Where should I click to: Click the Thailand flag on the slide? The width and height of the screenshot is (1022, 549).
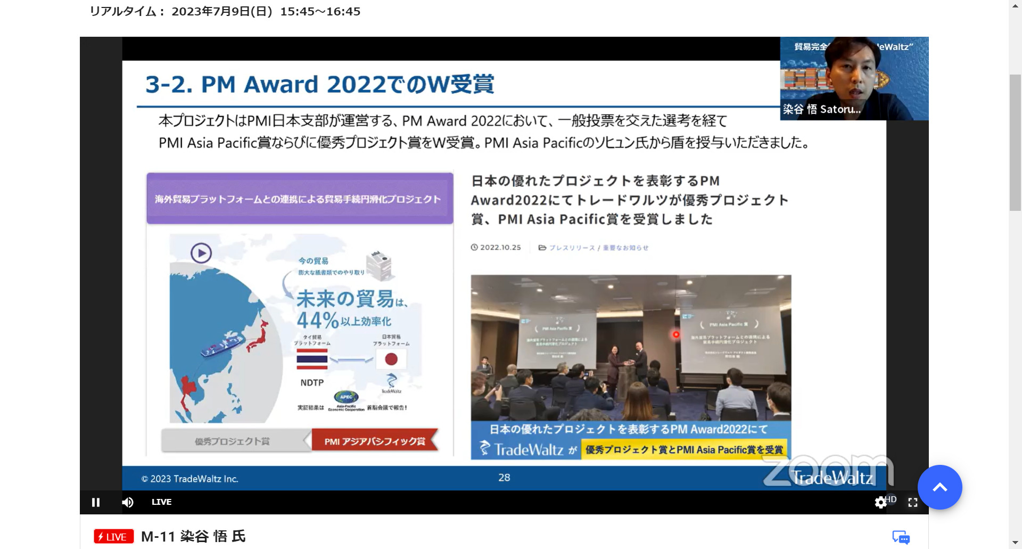pyautogui.click(x=312, y=359)
